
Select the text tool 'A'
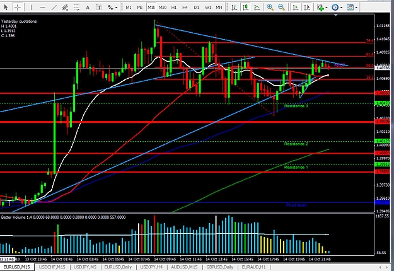click(88, 8)
